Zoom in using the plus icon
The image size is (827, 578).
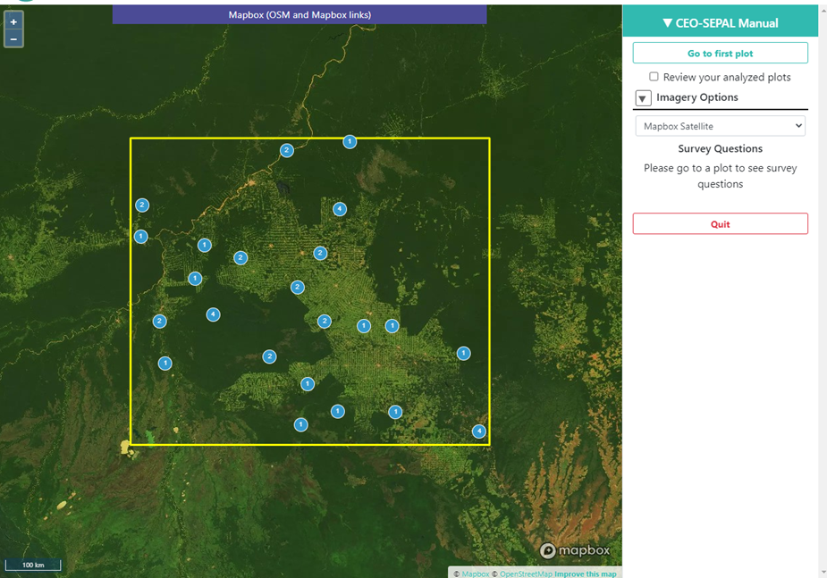pos(13,20)
